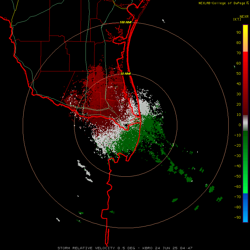The image size is (250, 250).
Task: Click the 40 knot label on the scale
Action: tap(239, 84)
